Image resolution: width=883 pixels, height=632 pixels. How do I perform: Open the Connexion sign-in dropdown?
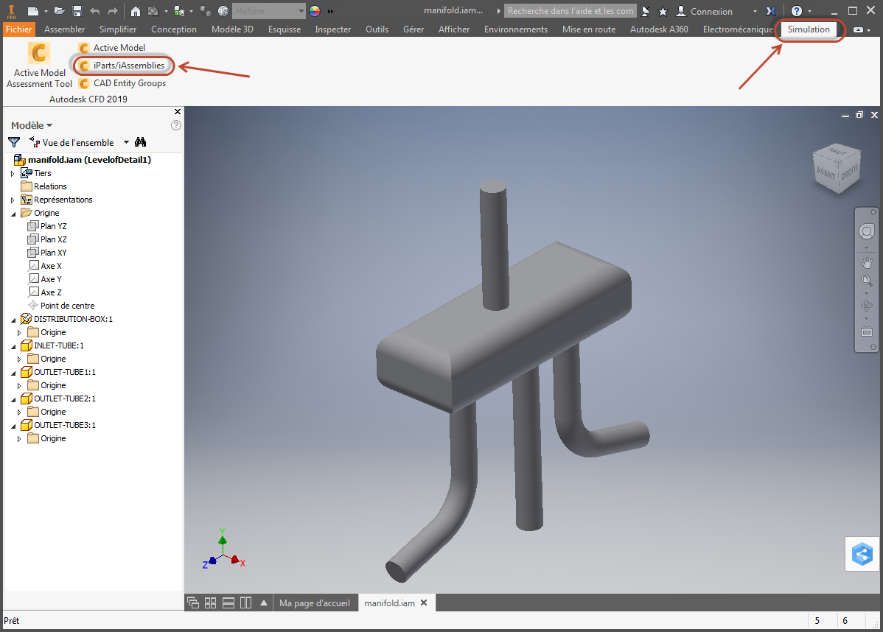pos(755,11)
